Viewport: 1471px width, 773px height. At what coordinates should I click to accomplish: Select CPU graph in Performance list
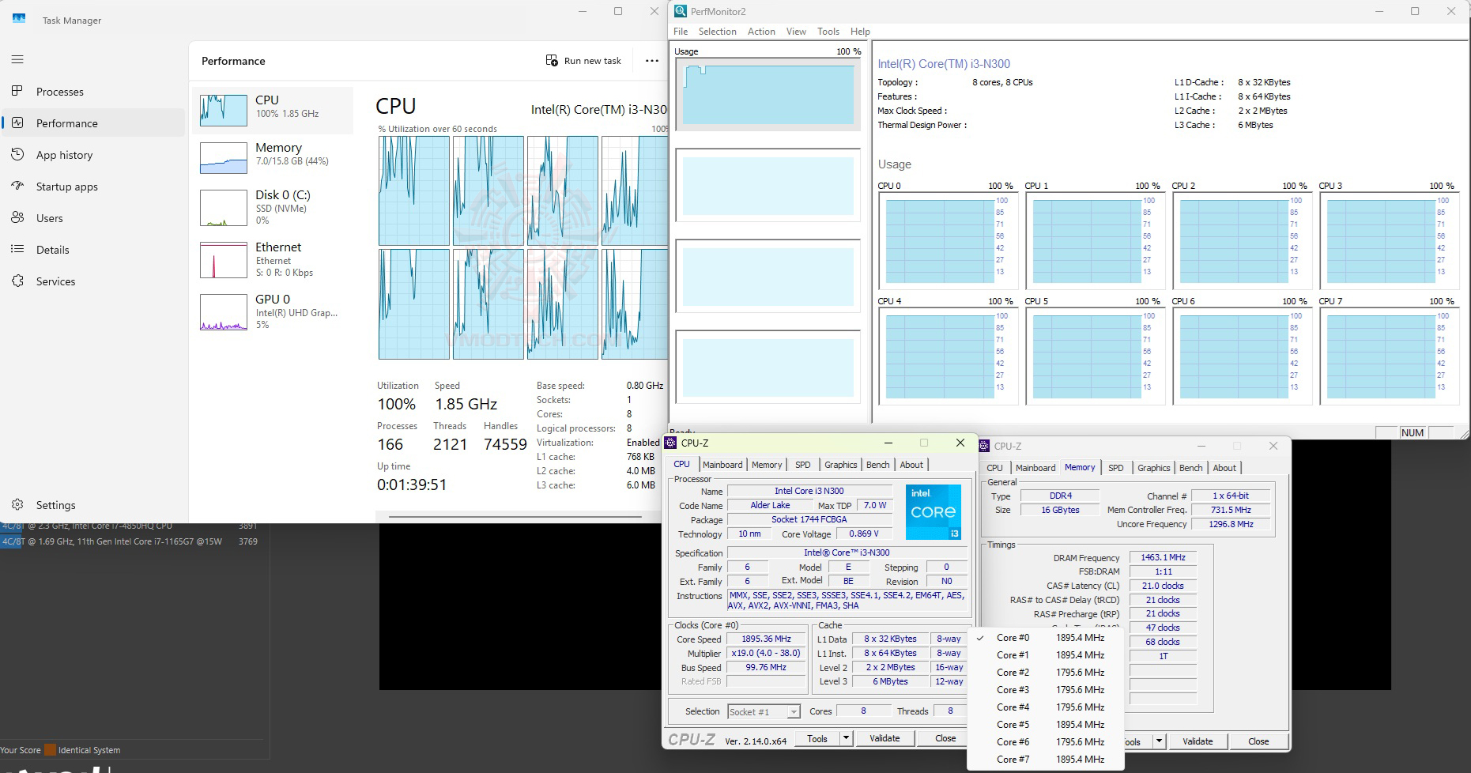click(x=273, y=110)
